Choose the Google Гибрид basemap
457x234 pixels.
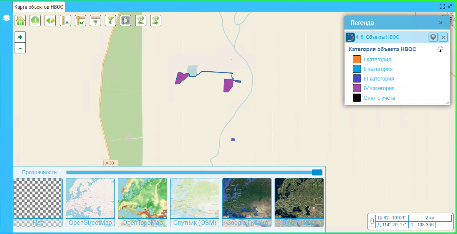[x=247, y=202]
